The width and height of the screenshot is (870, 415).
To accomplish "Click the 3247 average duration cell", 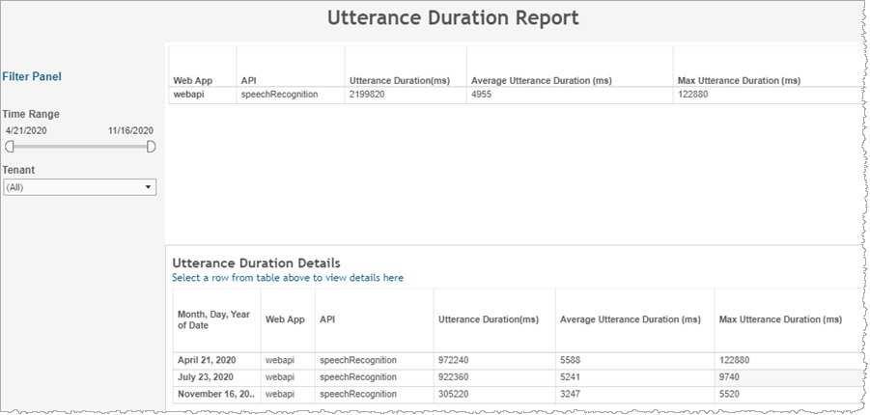I will [573, 394].
